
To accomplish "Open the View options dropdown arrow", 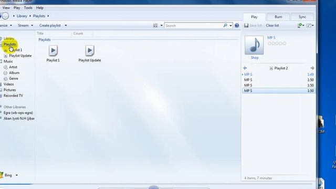I will [x=162, y=26].
